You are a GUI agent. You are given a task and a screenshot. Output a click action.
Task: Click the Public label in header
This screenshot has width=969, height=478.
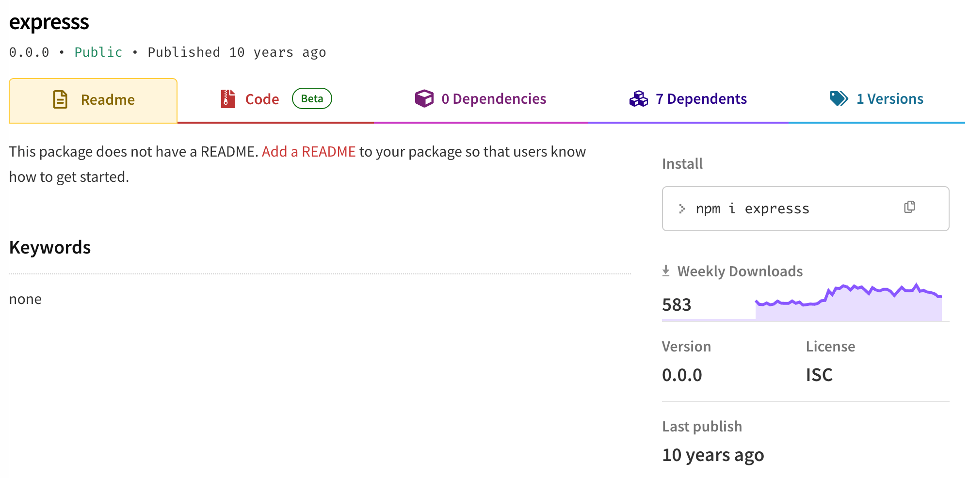point(98,52)
